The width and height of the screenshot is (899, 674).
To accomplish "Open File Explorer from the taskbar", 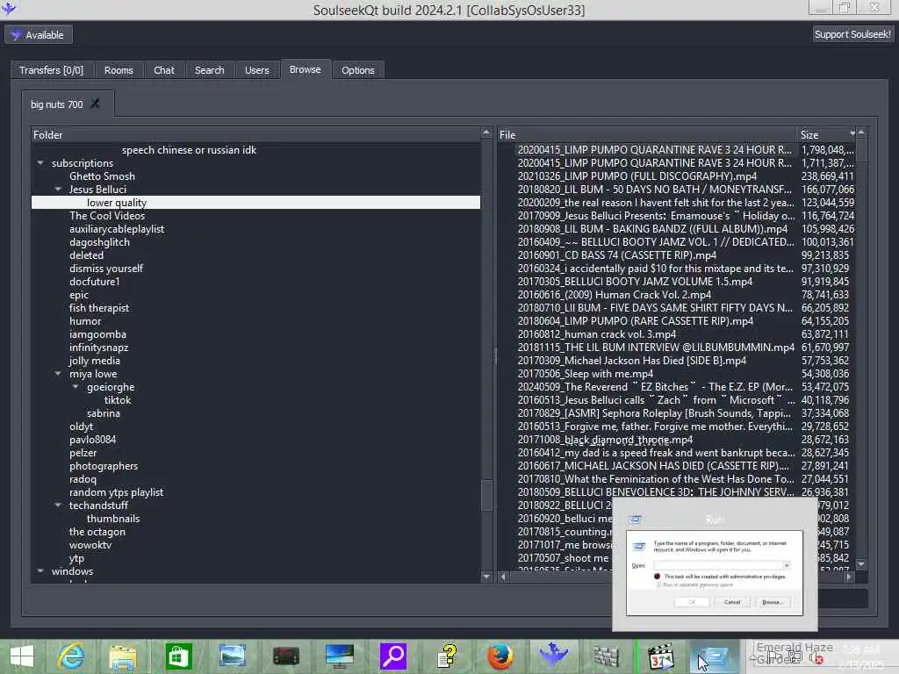I will [x=123, y=656].
